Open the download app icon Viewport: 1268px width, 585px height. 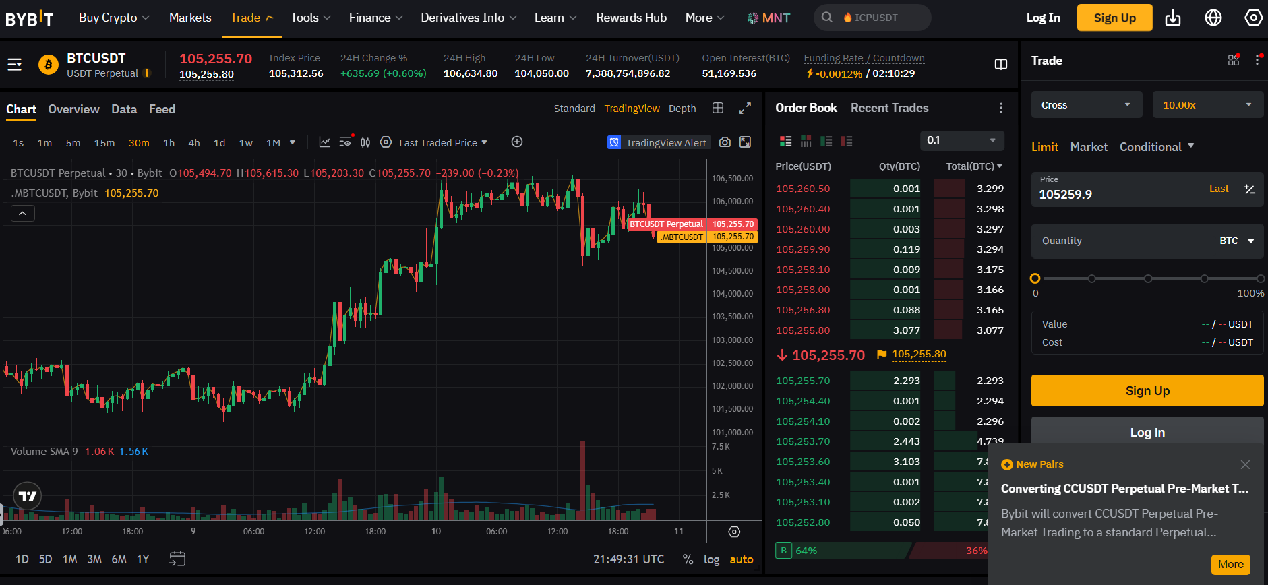[x=1173, y=18]
